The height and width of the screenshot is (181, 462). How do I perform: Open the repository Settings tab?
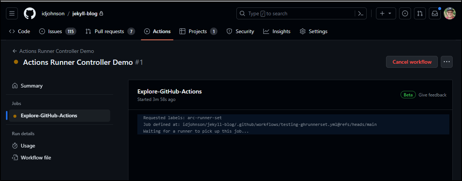coord(313,31)
